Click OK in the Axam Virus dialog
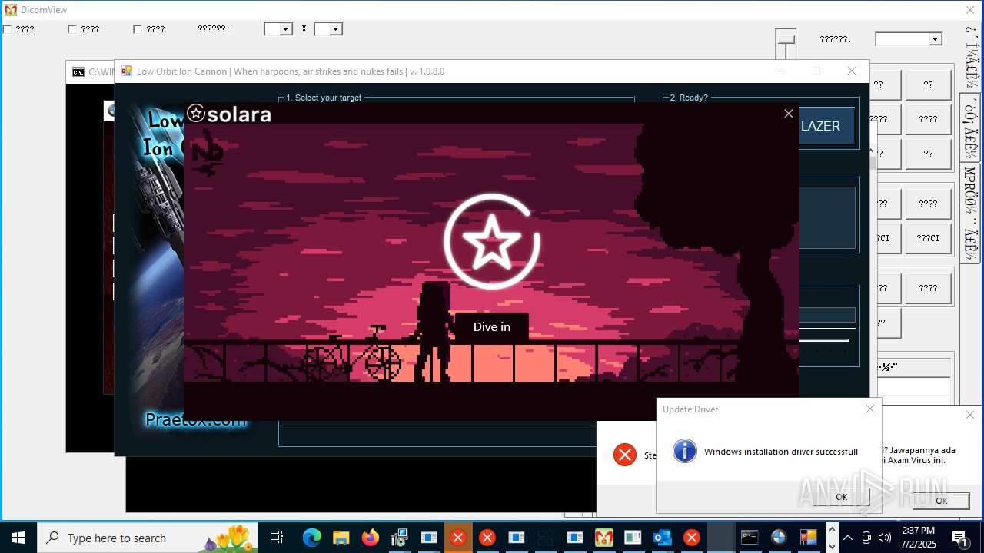The height and width of the screenshot is (553, 984). pos(941,500)
